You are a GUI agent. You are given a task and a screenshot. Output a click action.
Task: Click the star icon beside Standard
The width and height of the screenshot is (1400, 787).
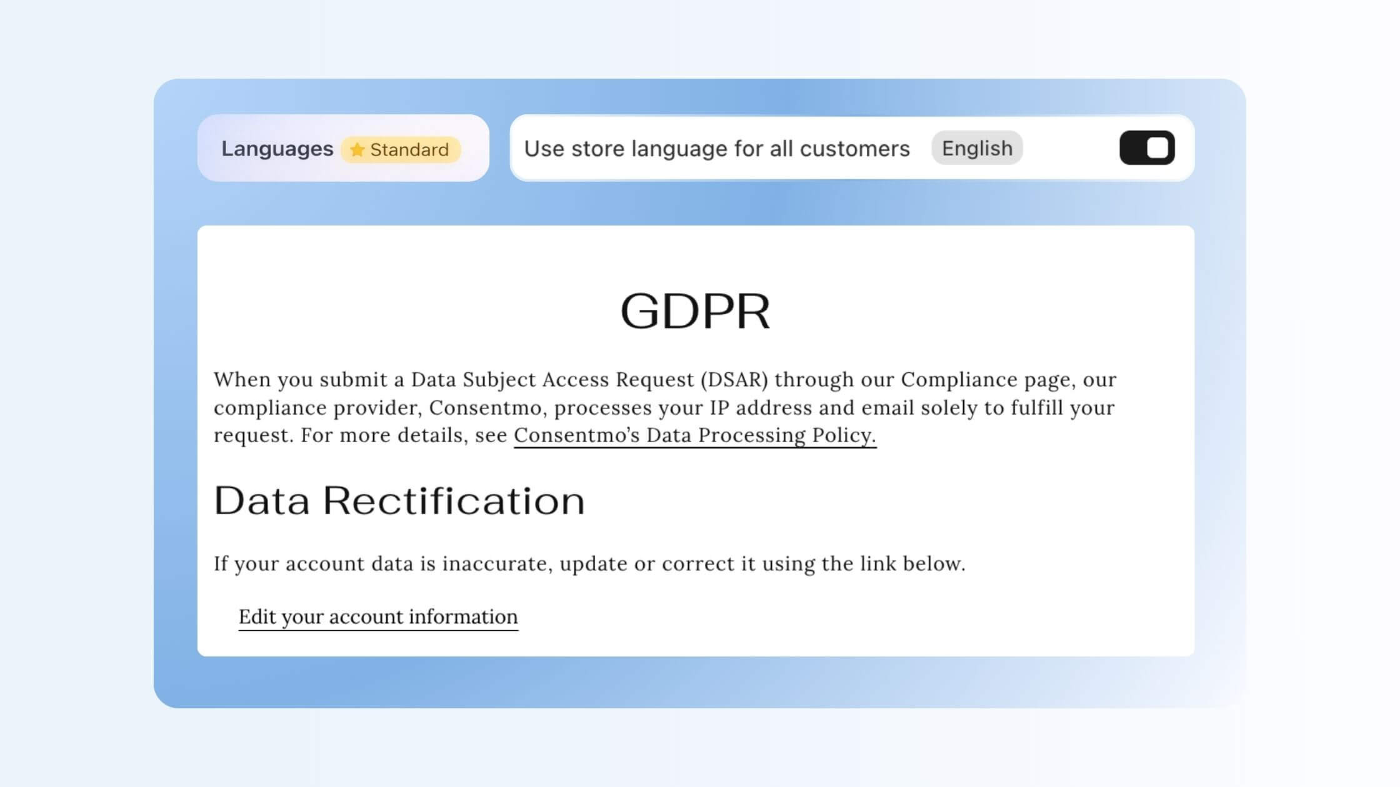[356, 149]
